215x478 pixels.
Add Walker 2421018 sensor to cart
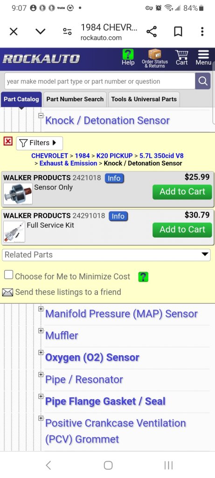click(182, 192)
